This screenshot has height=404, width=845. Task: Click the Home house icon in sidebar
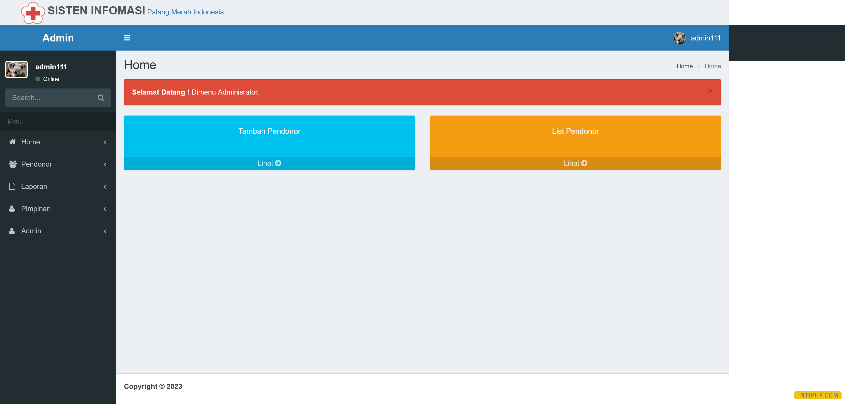(12, 142)
